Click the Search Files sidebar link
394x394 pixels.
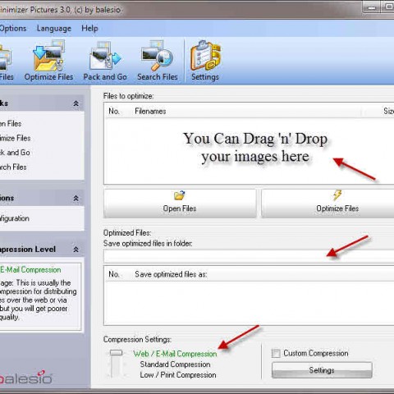click(x=13, y=167)
